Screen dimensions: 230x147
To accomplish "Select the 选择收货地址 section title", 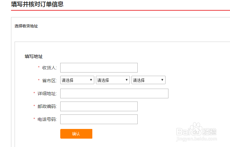I will click(x=26, y=26).
